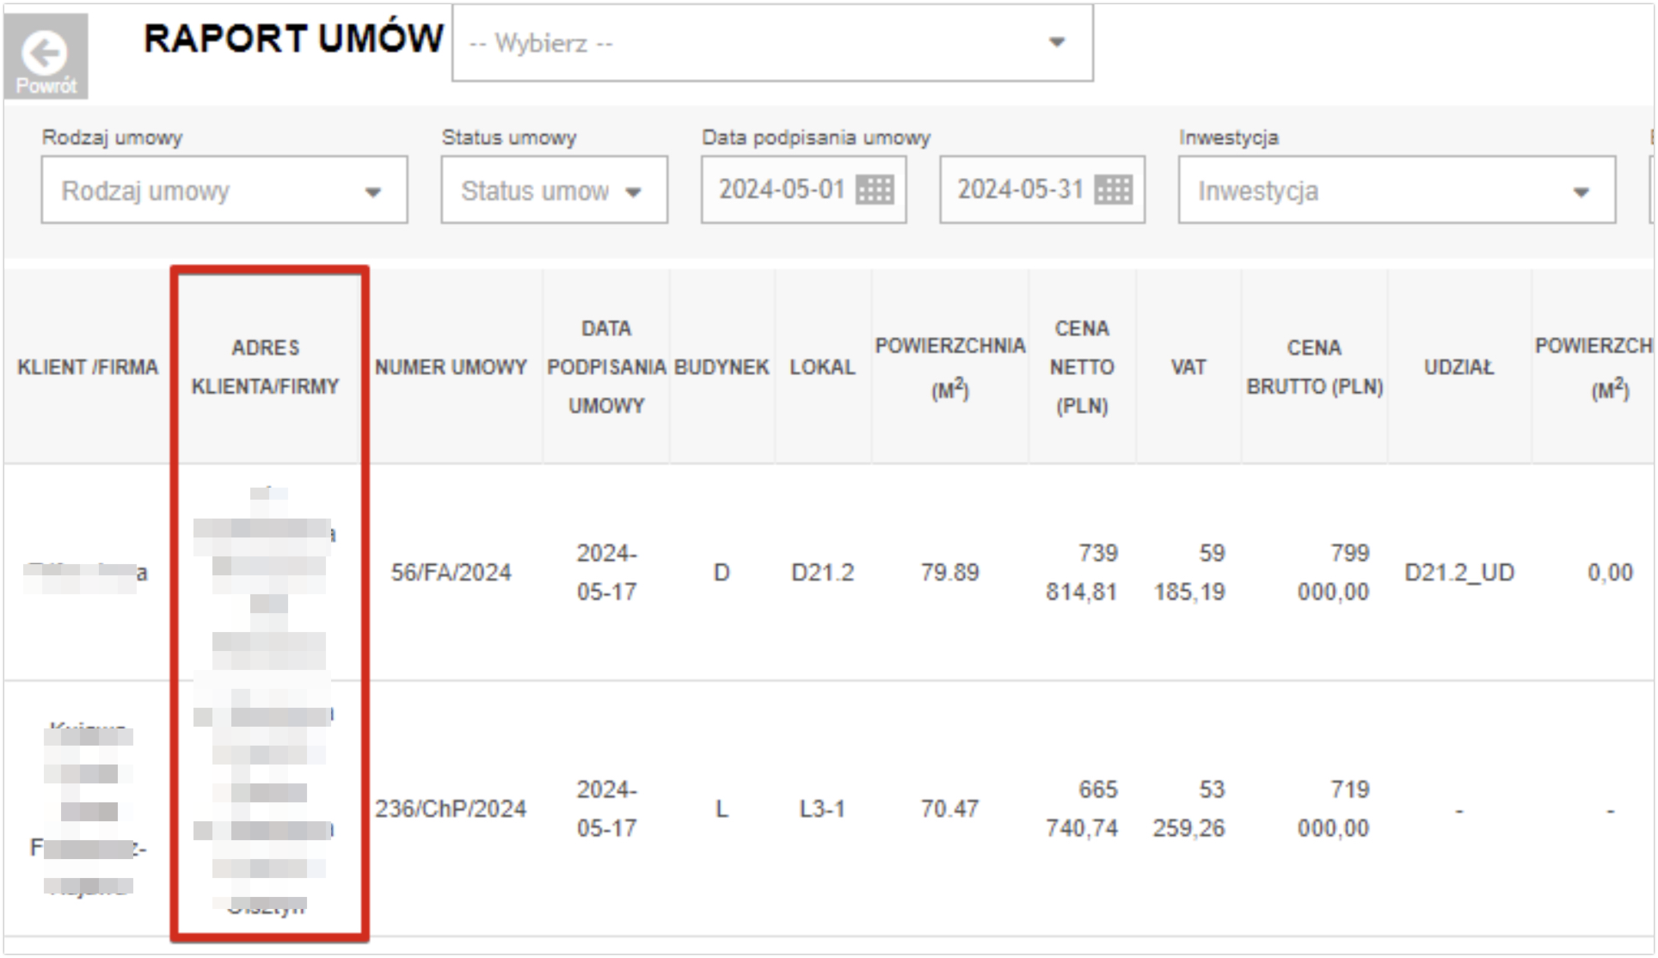The image size is (1658, 958).
Task: Expand the Rodzaj umowy dropdown
Action: tap(224, 190)
